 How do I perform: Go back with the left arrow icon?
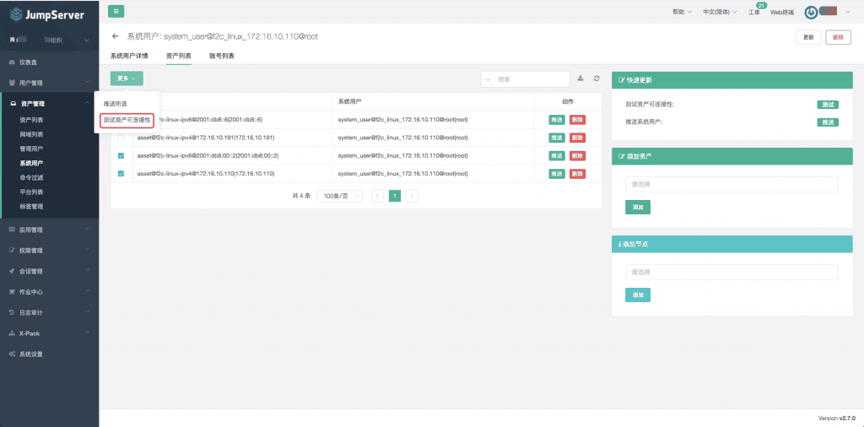(x=115, y=36)
